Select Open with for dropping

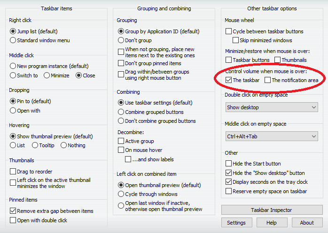pos(13,111)
